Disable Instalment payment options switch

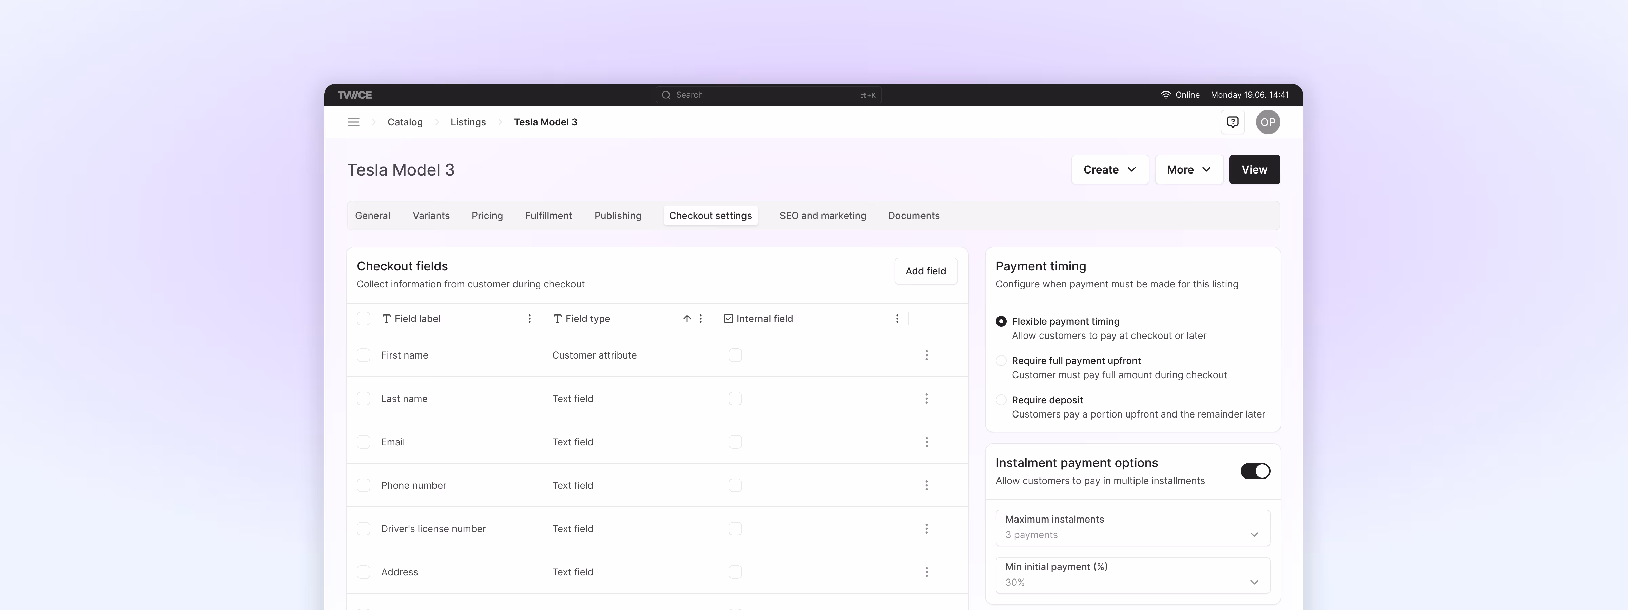pyautogui.click(x=1255, y=471)
